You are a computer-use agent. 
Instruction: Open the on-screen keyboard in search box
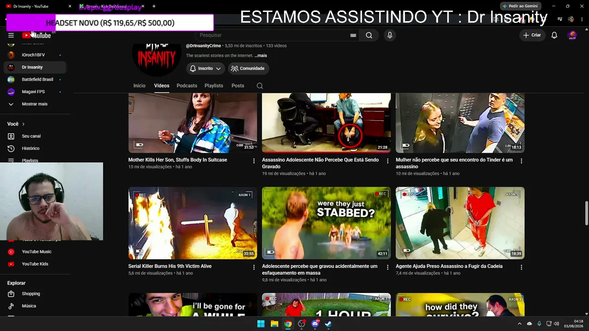tap(353, 35)
